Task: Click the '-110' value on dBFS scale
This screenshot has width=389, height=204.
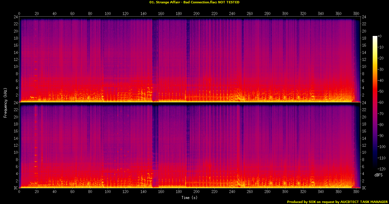Action: coord(381,158)
